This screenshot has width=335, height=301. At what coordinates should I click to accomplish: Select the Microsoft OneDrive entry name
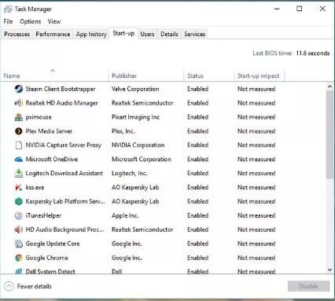click(x=52, y=160)
